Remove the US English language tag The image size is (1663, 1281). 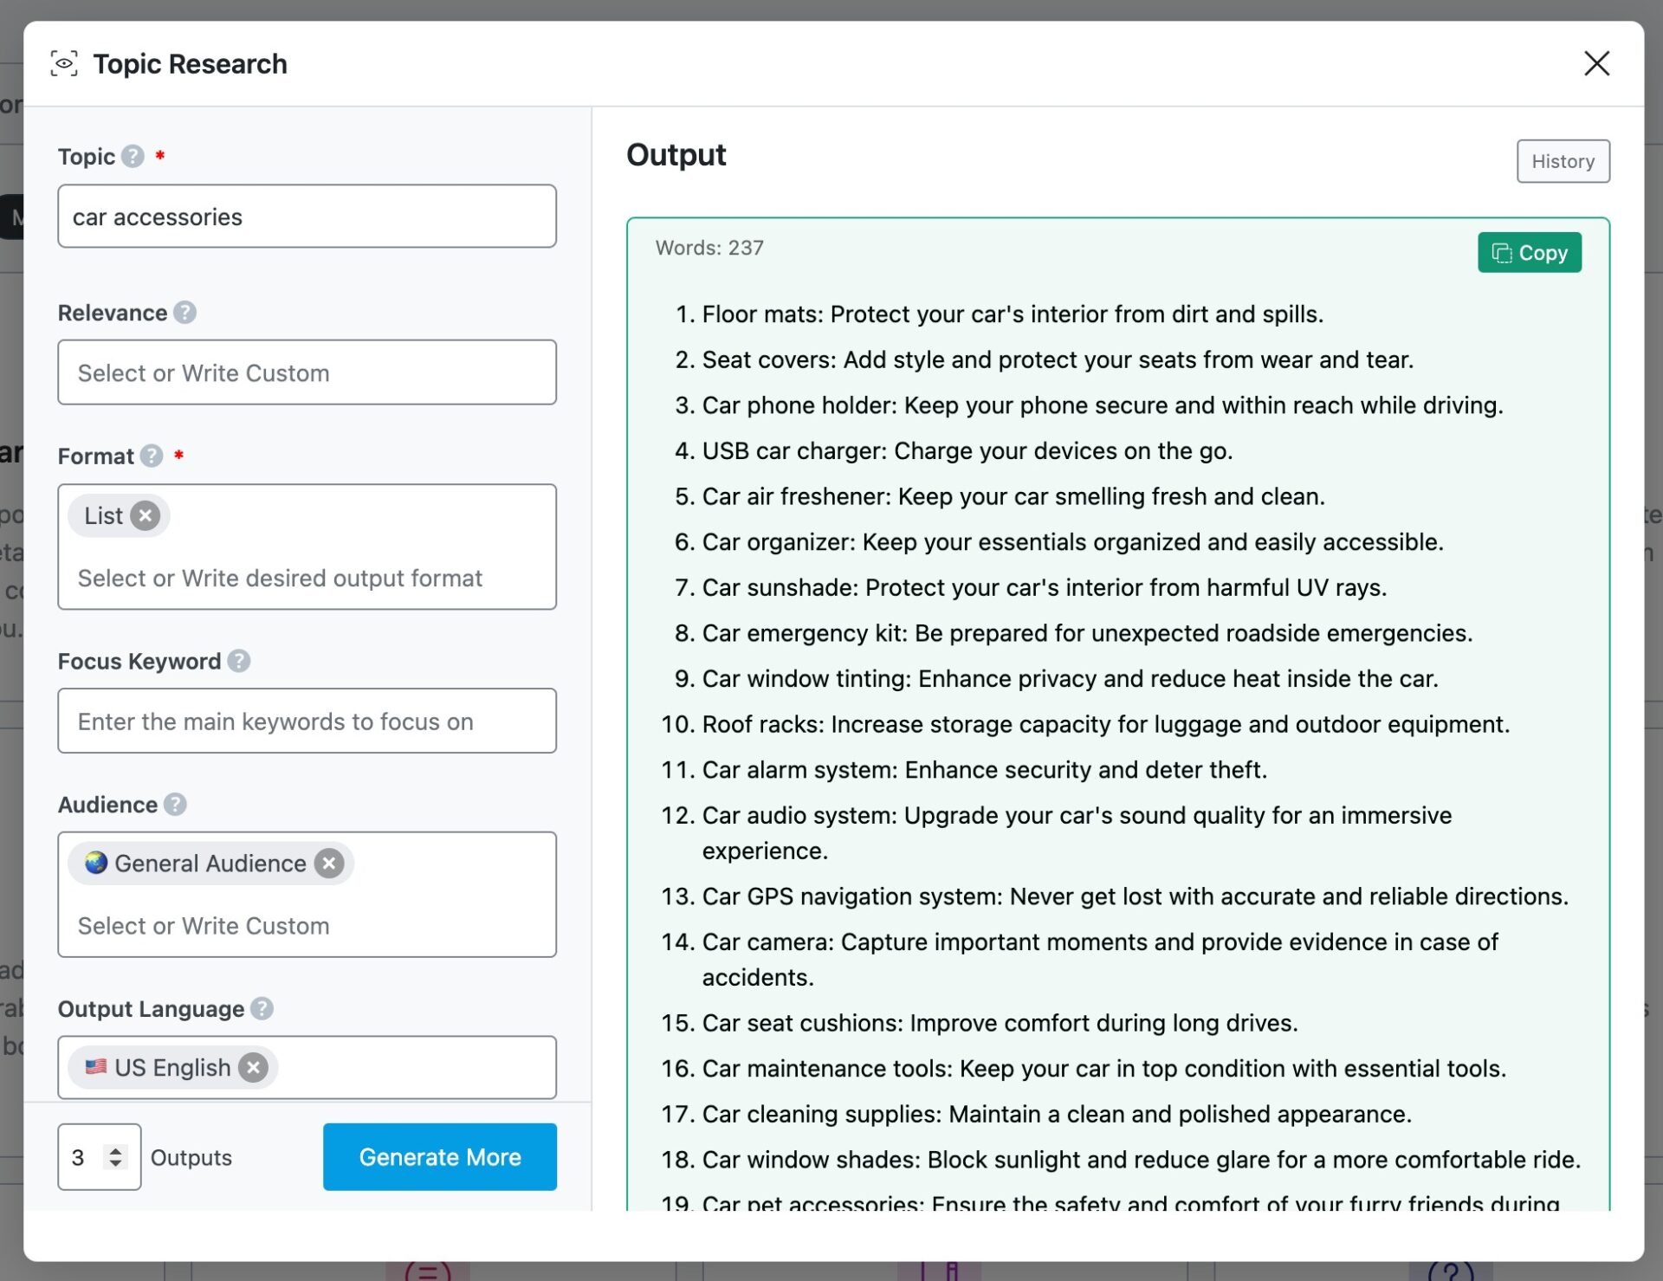[252, 1067]
